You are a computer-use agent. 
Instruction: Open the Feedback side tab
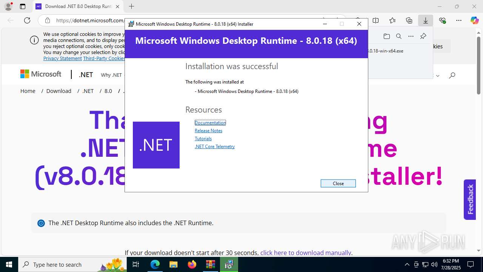(470, 199)
